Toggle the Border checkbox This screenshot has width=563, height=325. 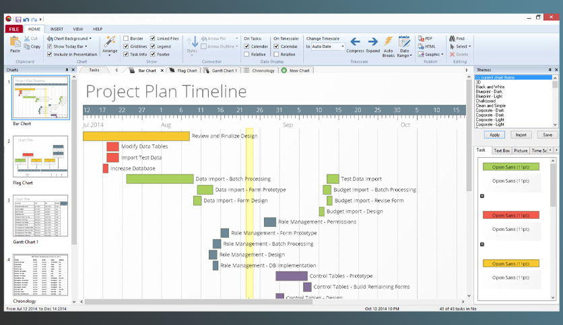tap(126, 38)
